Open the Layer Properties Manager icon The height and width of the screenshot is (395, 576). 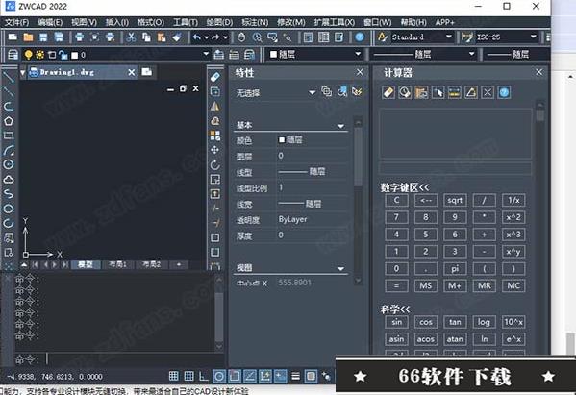[13, 55]
